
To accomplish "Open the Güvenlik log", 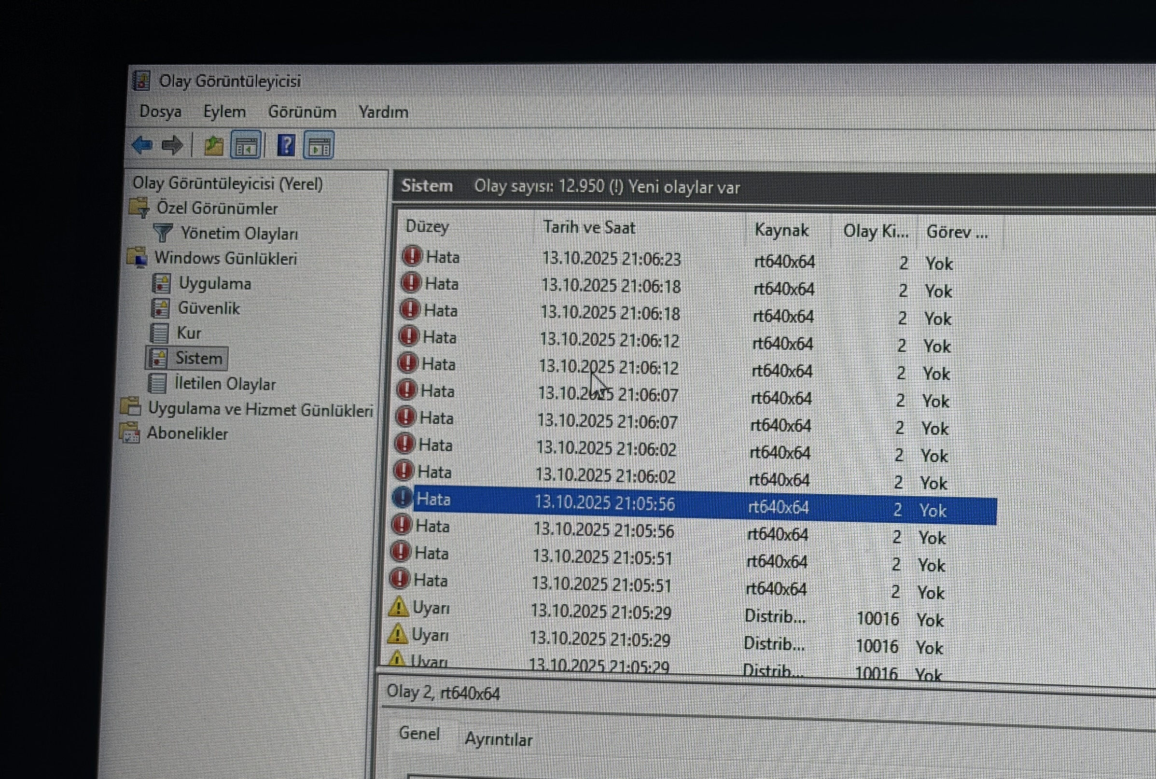I will (x=209, y=308).
